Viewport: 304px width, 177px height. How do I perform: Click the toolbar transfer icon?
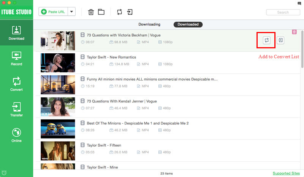(130, 12)
